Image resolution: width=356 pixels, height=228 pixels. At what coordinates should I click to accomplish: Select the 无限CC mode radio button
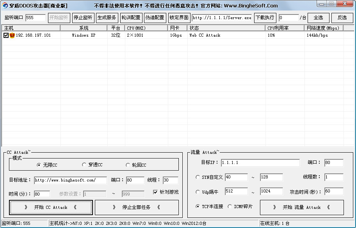pos(39,165)
